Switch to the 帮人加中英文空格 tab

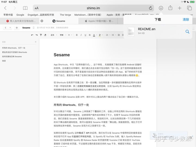click(x=21, y=21)
